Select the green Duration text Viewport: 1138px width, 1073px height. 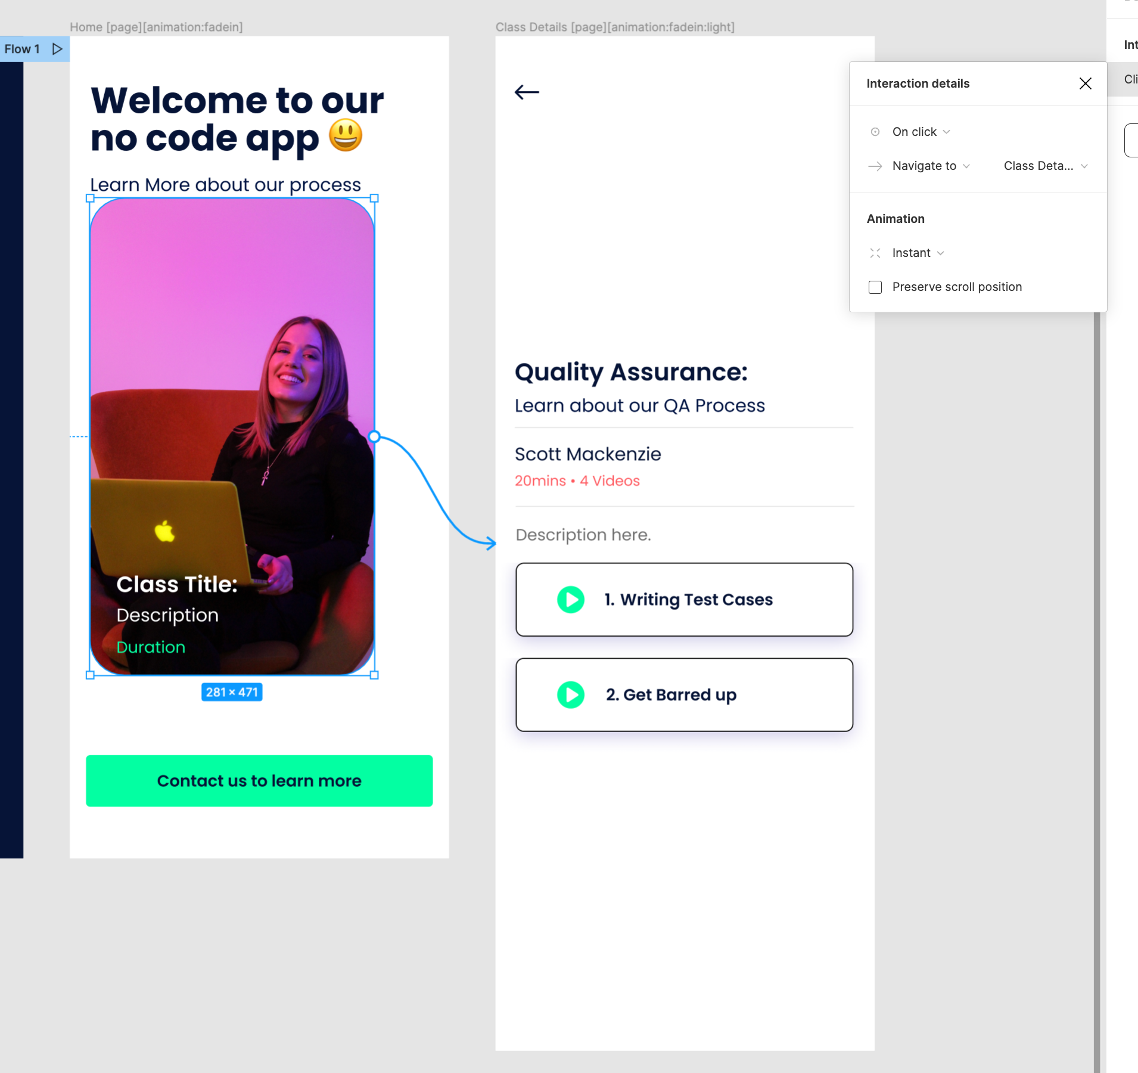[151, 647]
